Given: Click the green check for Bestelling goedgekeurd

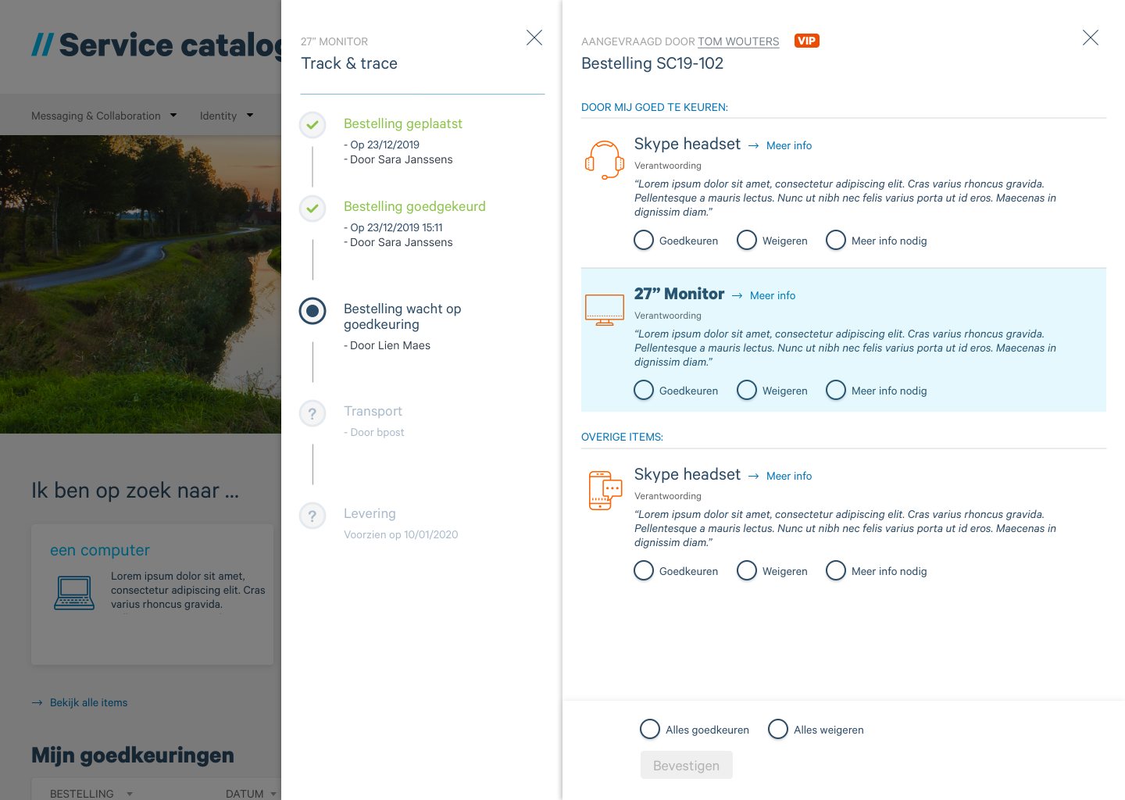Looking at the screenshot, I should (312, 208).
